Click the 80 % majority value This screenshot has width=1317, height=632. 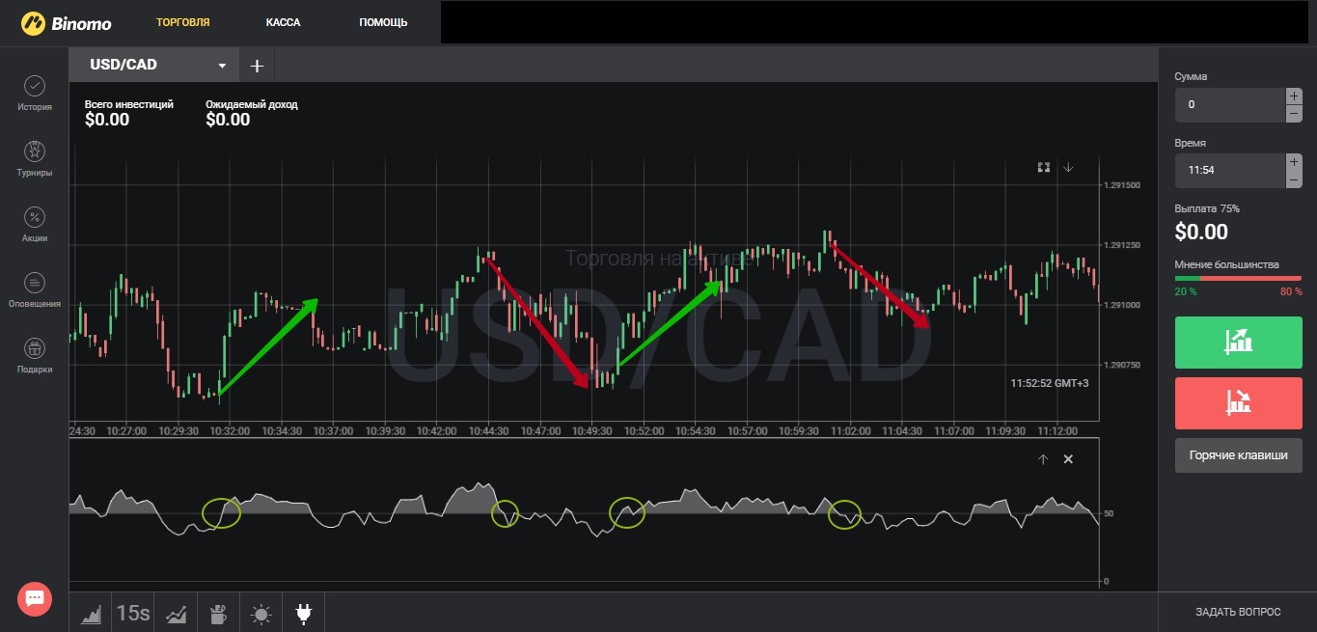coord(1291,291)
